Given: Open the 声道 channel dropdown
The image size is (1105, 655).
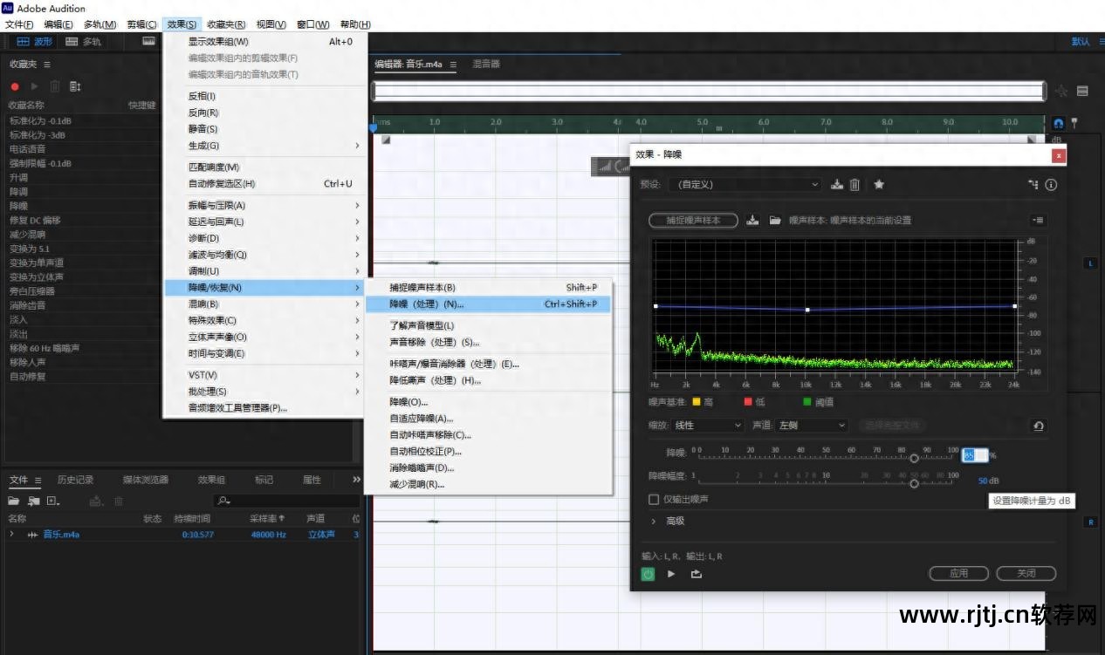Looking at the screenshot, I should pos(812,426).
